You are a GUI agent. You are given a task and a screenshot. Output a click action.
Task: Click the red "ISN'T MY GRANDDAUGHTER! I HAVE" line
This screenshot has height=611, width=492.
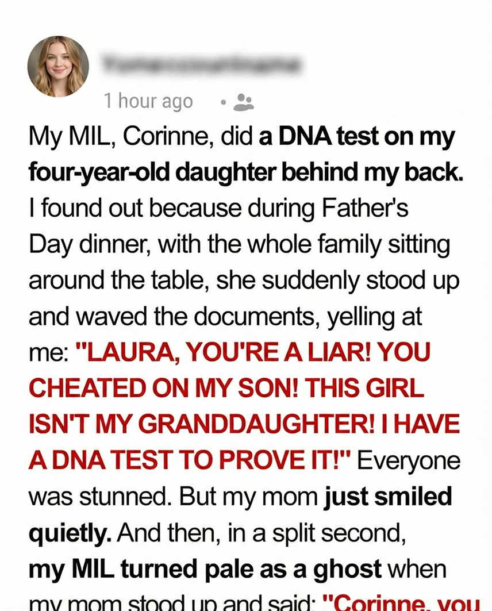[x=244, y=425]
